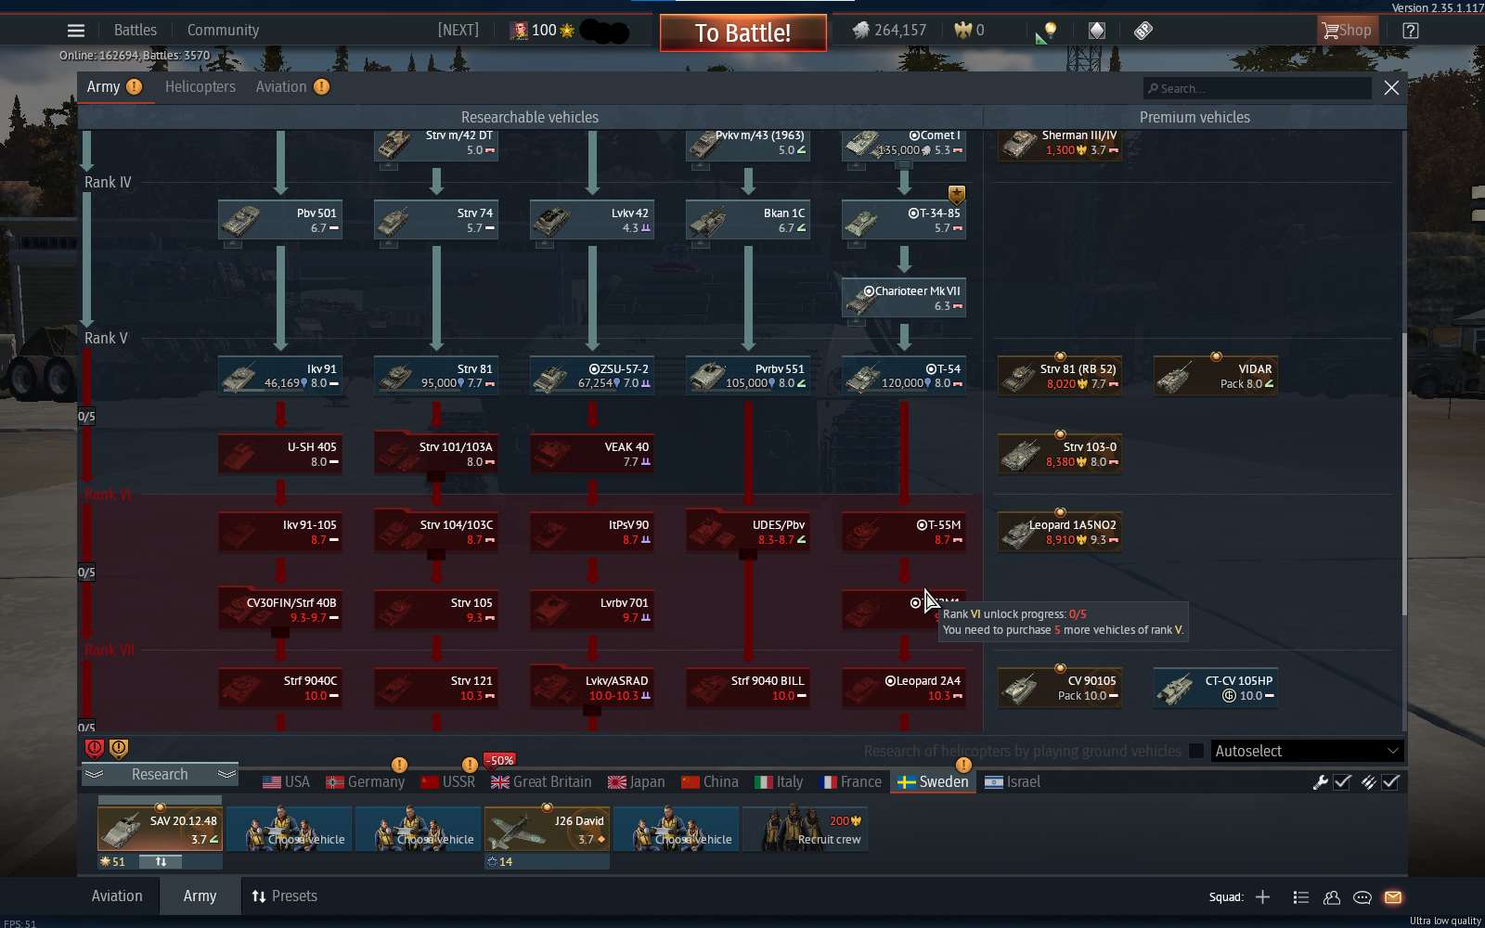Select the USSR nation tab
1485x928 pixels.
pos(448,782)
